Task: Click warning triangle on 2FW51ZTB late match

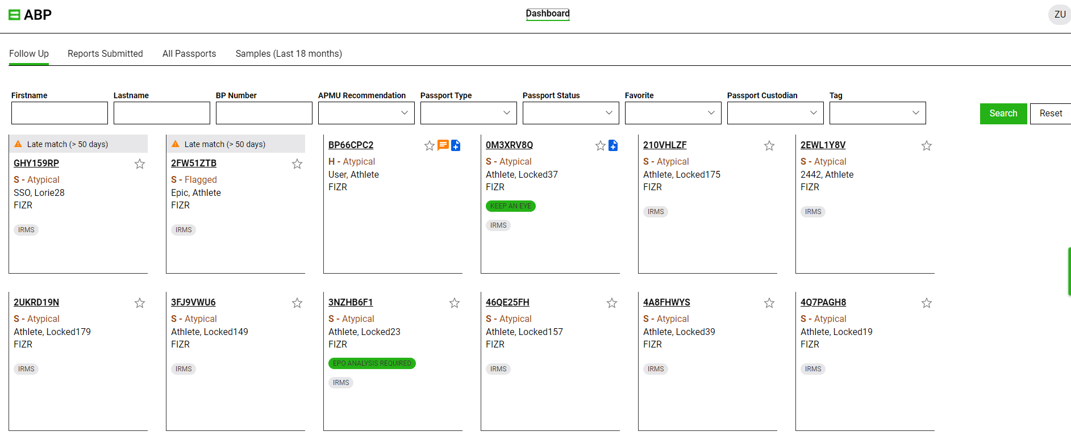Action: (176, 144)
